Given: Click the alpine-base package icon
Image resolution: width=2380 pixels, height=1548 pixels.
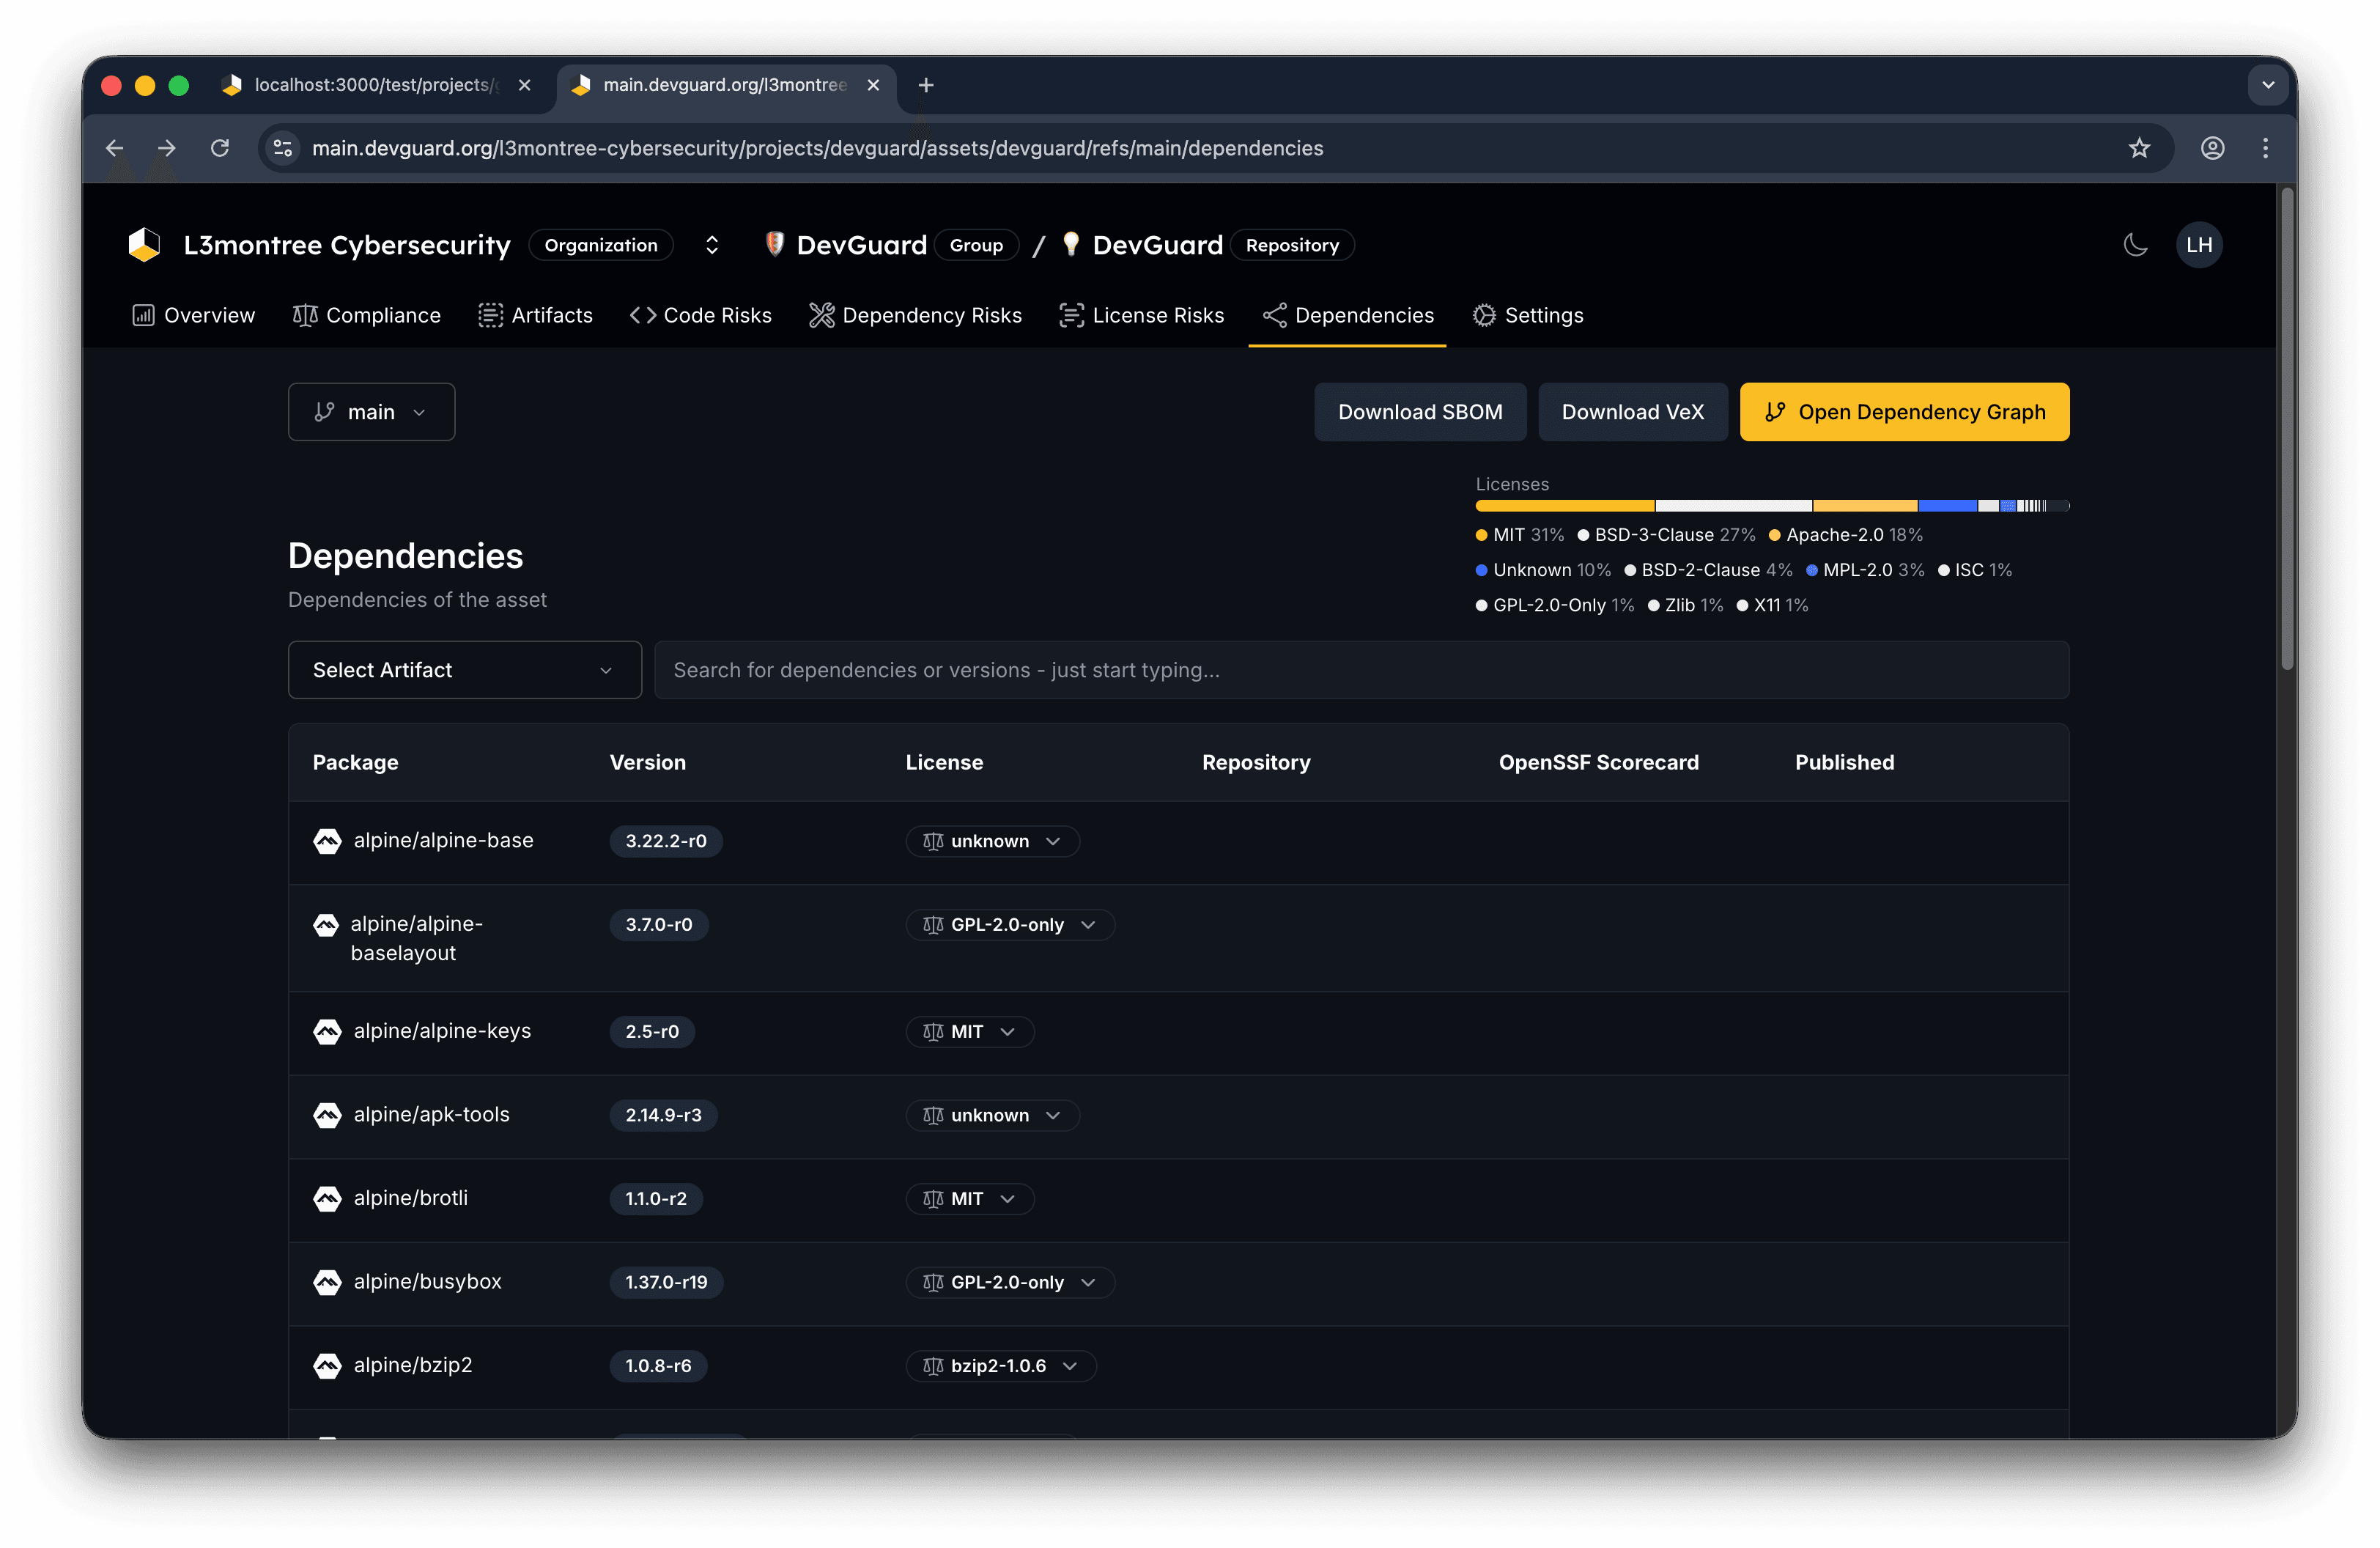Looking at the screenshot, I should [327, 841].
